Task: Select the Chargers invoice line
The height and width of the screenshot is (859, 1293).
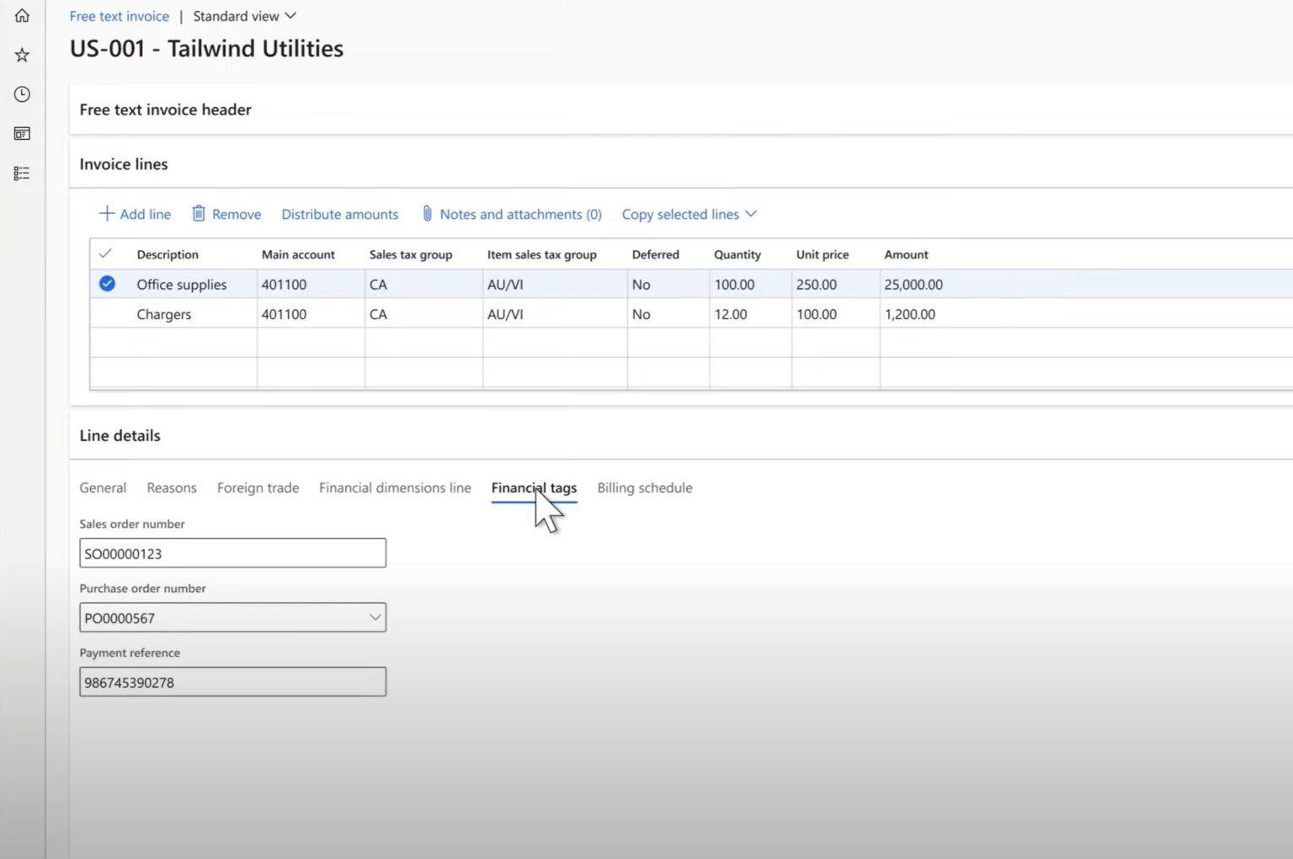Action: coord(163,313)
